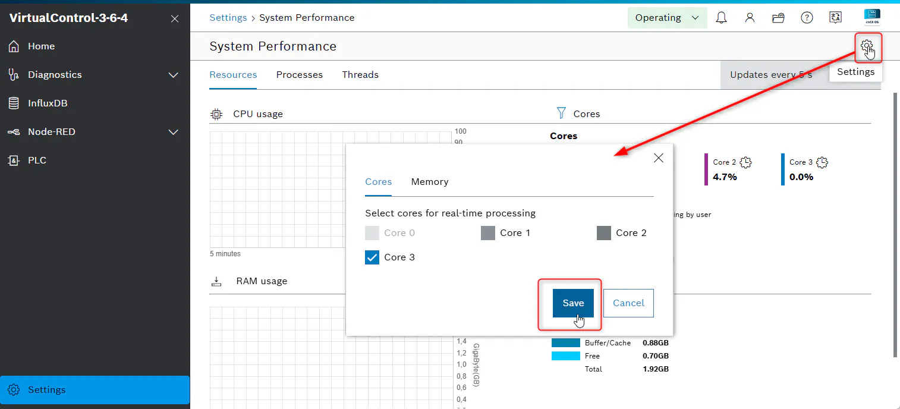Open the language selection icon
The image size is (900, 409).
[835, 18]
